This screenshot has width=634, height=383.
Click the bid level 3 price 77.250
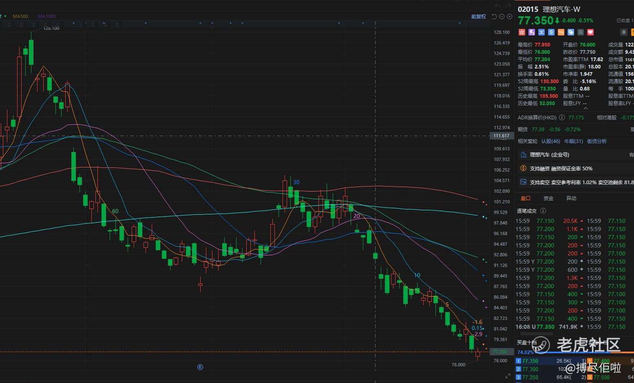point(530,377)
